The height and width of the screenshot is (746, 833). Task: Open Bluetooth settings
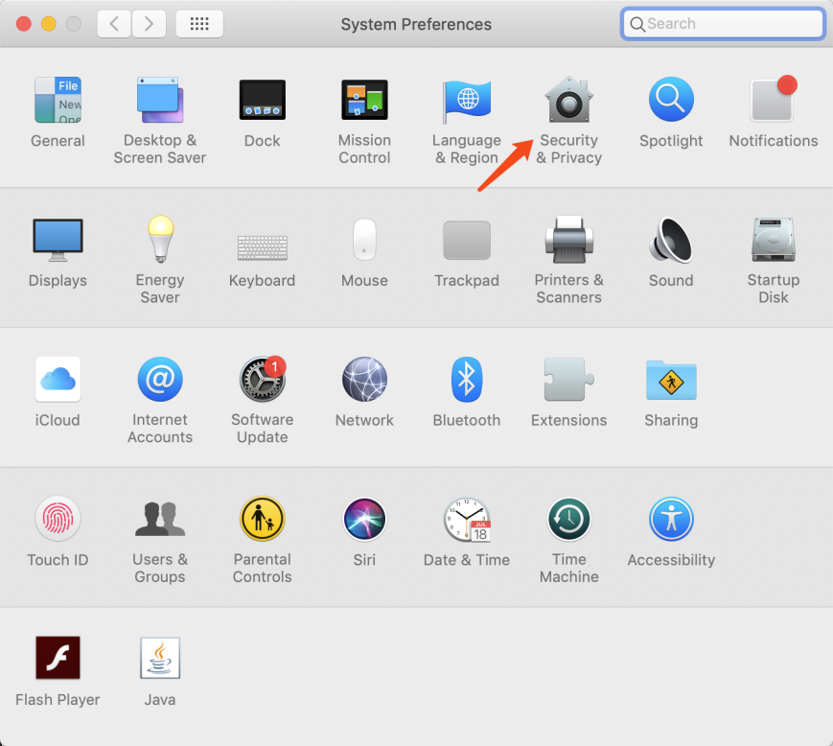(466, 381)
